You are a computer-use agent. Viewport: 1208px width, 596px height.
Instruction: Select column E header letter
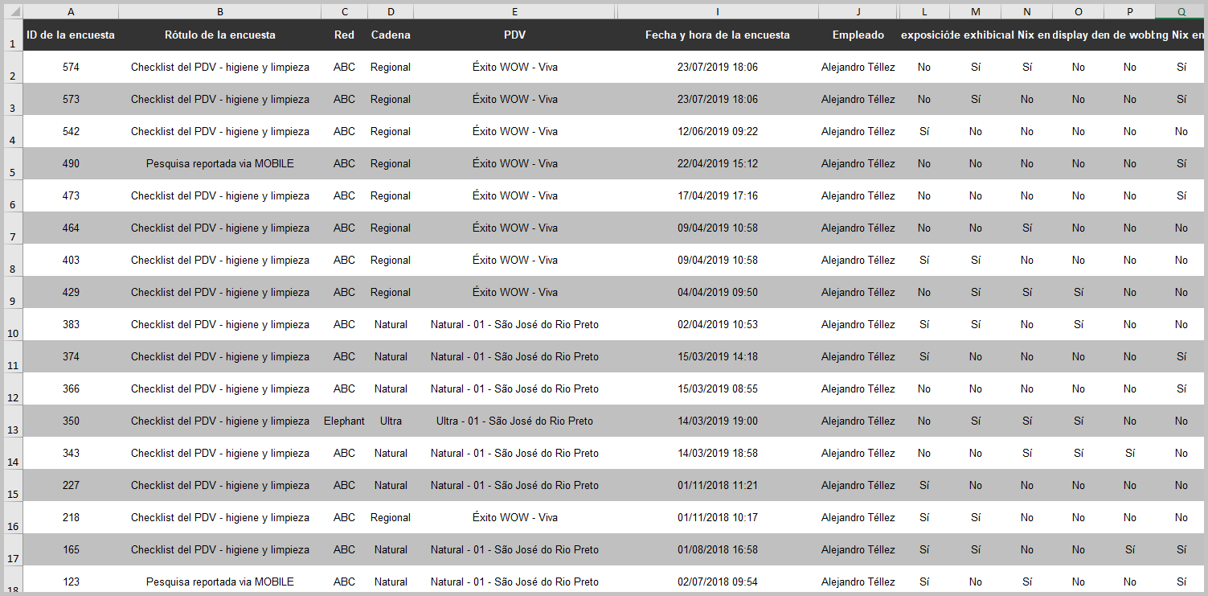click(514, 11)
